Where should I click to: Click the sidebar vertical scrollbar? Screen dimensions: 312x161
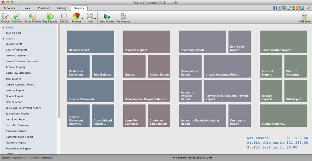(59, 72)
